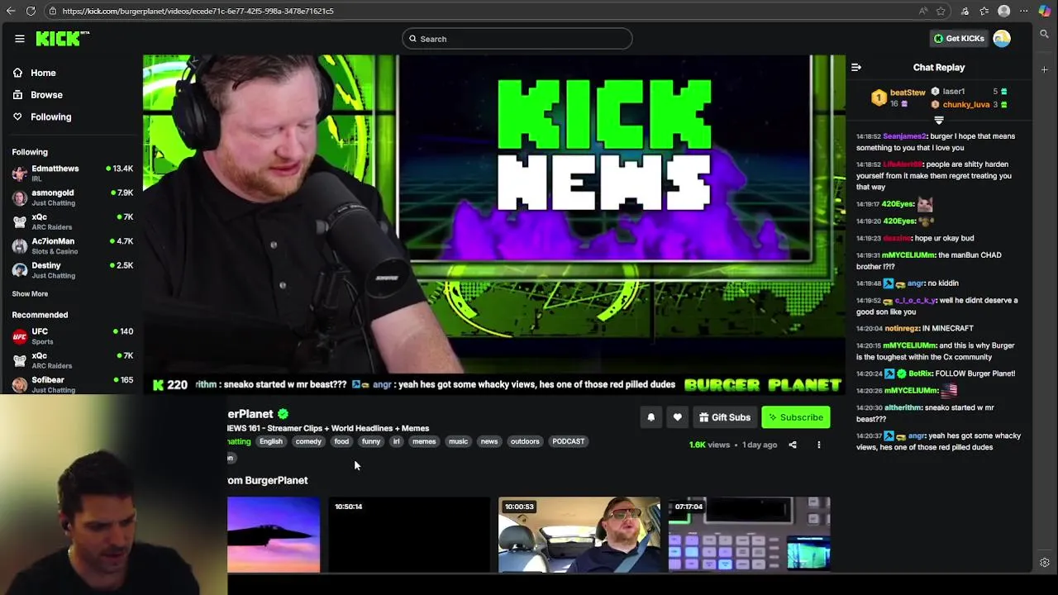Open UFC recommended channel avatar
1058x595 pixels.
coord(19,336)
